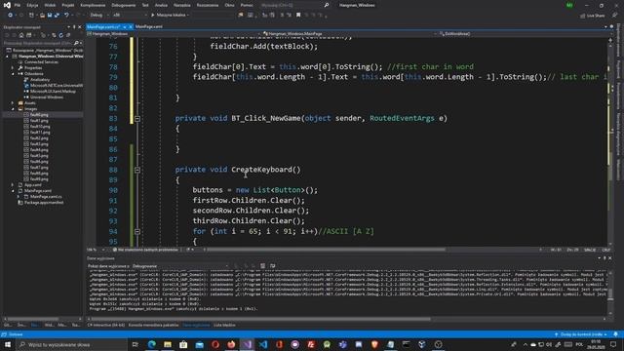Click Home icon in Solution Explorer toolbar
This screenshot has width=624, height=351.
tap(21, 35)
